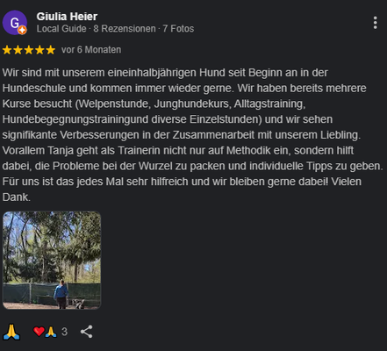
Task: Click the Local Guide label under name
Action: (x=61, y=29)
